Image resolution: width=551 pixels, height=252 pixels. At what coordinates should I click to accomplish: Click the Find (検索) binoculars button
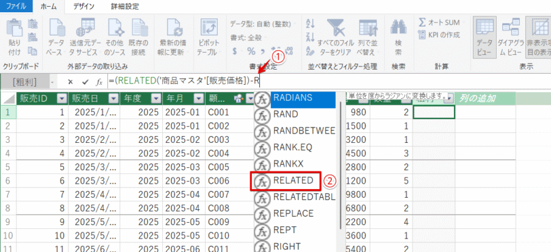[x=398, y=37]
